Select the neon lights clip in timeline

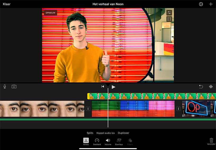[x=133, y=109]
